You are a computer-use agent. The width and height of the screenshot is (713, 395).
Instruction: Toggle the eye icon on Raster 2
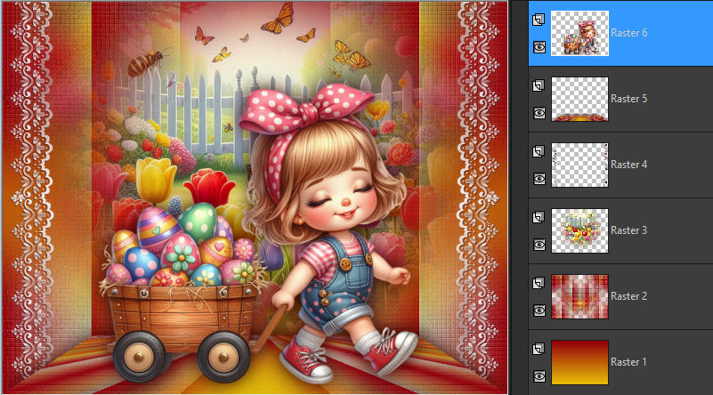point(539,310)
